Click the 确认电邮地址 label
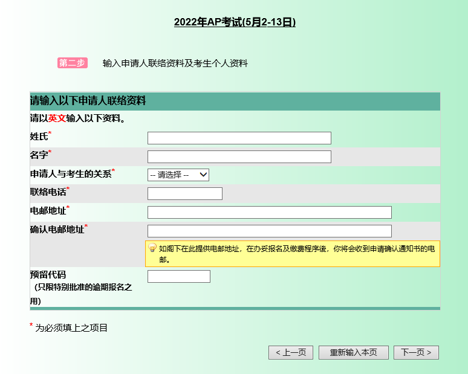This screenshot has width=468, height=374. (x=57, y=230)
